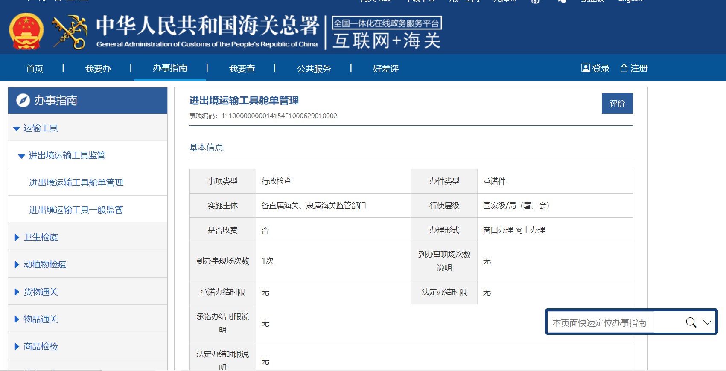Collapse the 运输工具 section

tap(17, 128)
